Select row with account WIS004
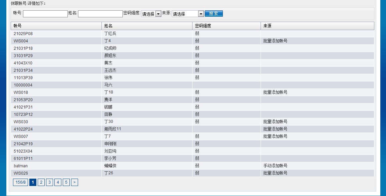This screenshot has width=386, height=196. tap(21, 41)
